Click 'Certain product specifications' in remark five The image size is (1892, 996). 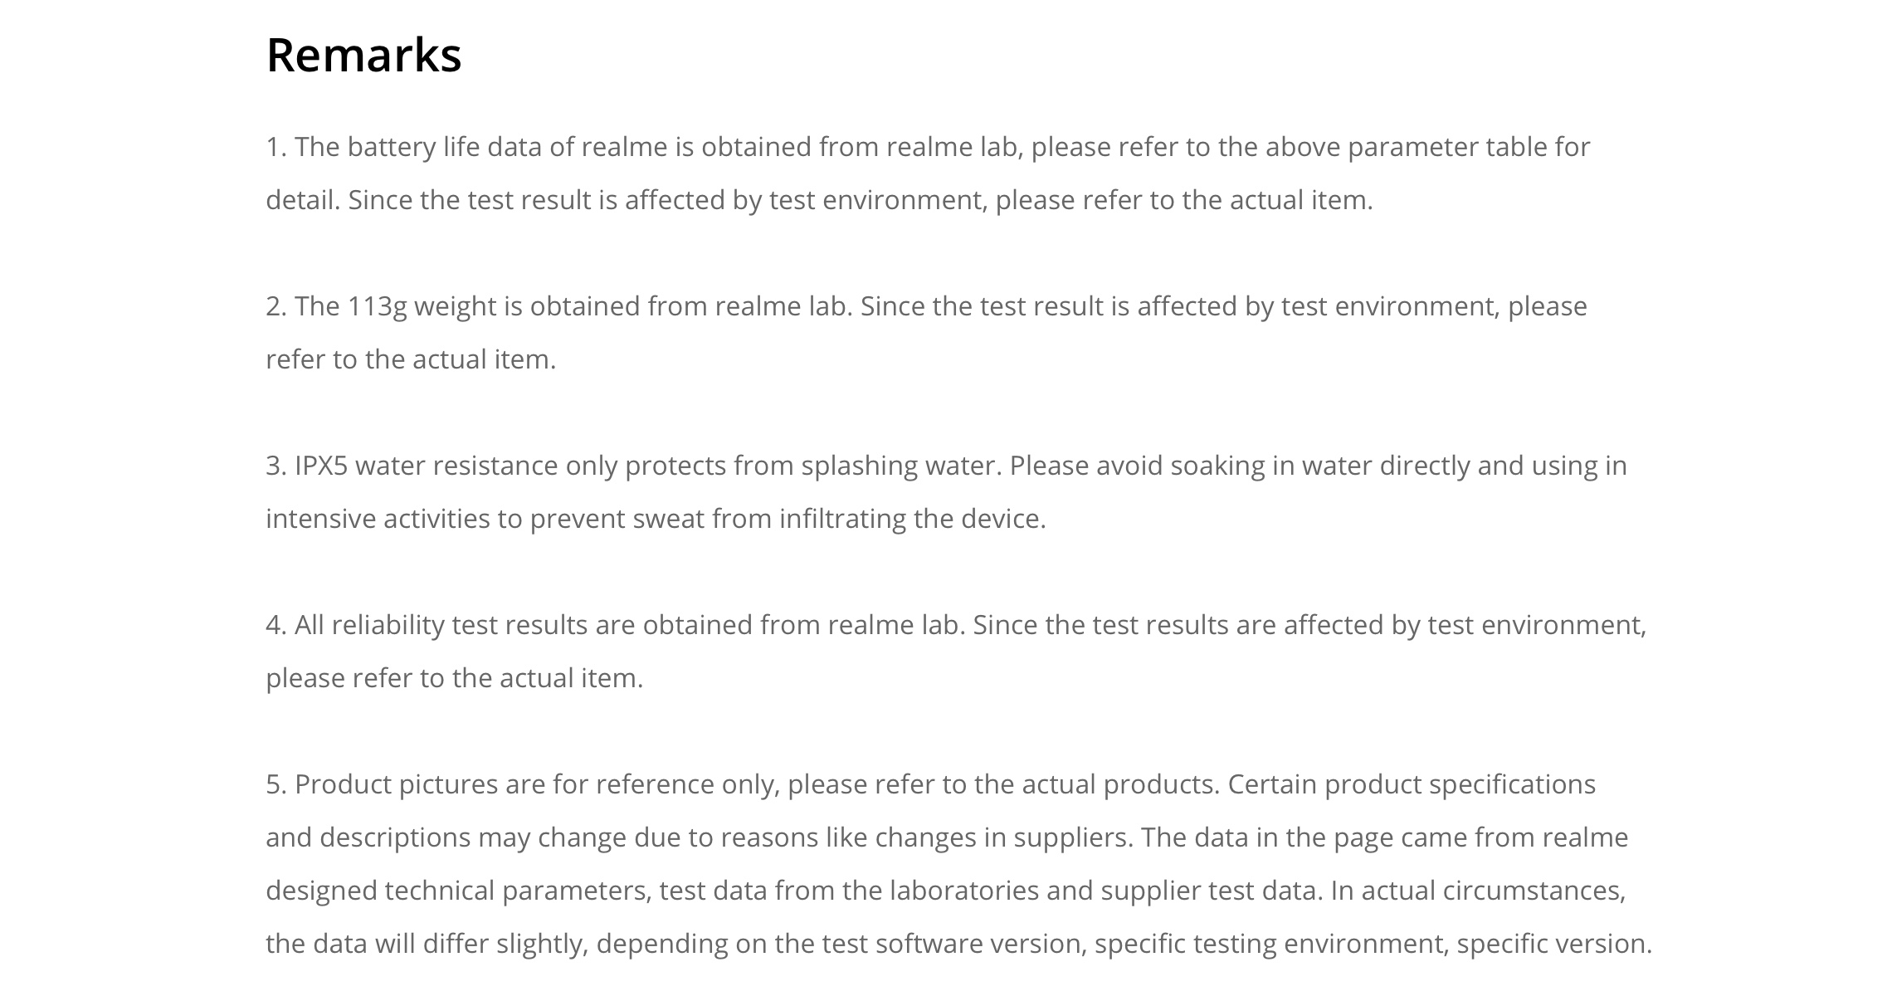(1412, 784)
